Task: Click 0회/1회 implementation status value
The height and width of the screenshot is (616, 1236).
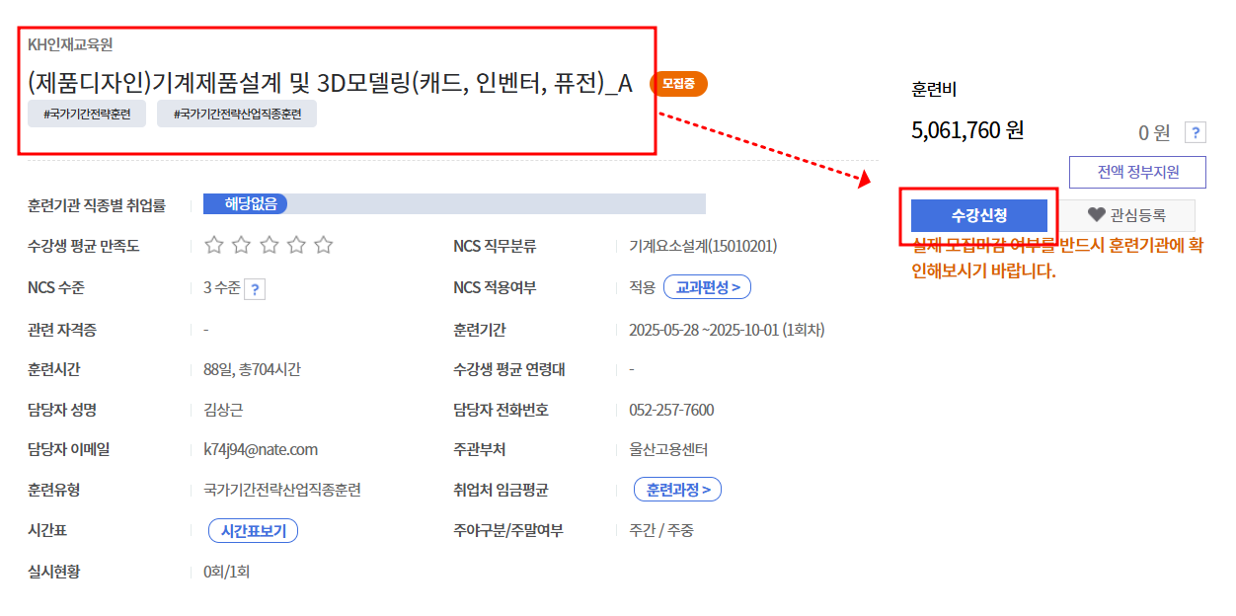Action: coord(226,571)
